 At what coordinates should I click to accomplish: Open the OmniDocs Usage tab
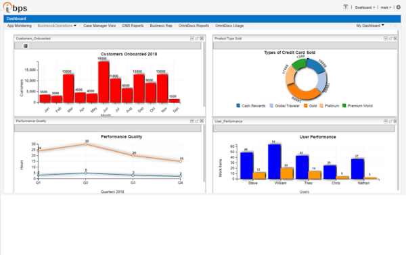point(229,26)
